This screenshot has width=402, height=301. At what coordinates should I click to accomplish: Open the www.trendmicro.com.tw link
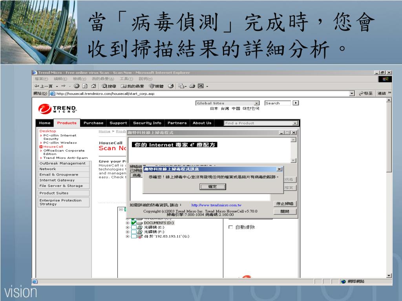click(216, 205)
